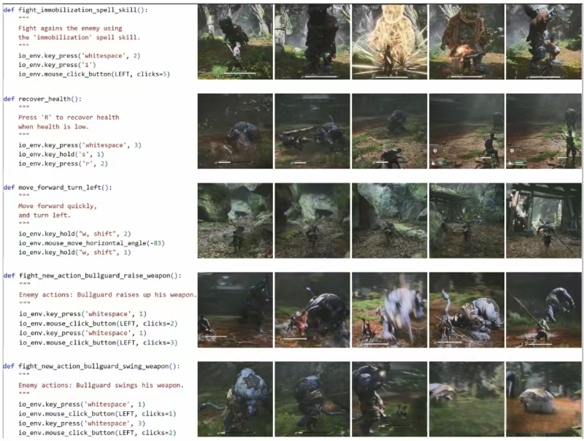Open second frame of the swing_weapon row

312,399
